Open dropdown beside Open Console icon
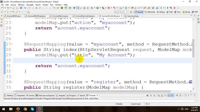200x112 pixels. point(188,96)
